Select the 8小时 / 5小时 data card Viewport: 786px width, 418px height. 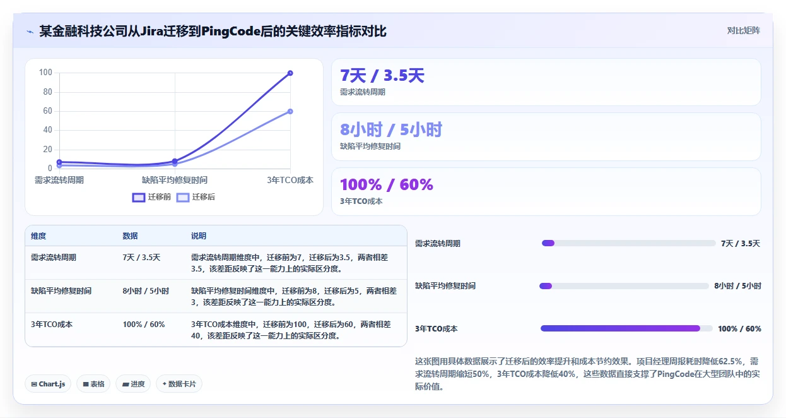pyautogui.click(x=546, y=136)
